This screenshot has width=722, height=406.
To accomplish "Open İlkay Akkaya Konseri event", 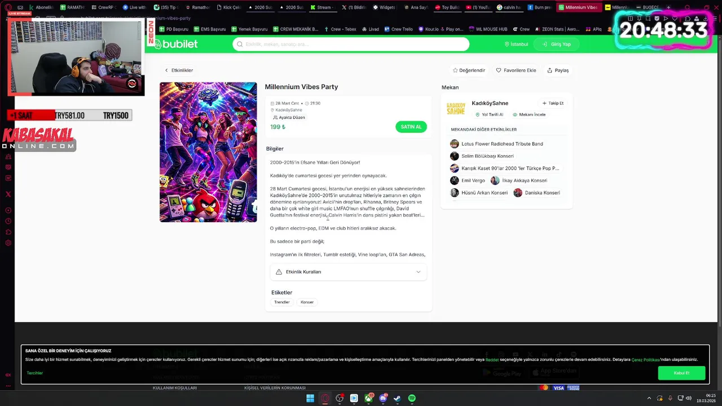I will 519,180.
